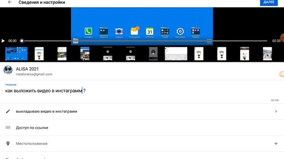Open the Settings gear icon in preview
The height and width of the screenshot is (159, 284).
(x=180, y=31)
